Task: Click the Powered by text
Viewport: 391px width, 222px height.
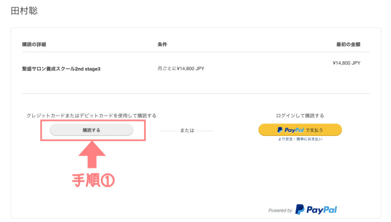Action: 280,211
